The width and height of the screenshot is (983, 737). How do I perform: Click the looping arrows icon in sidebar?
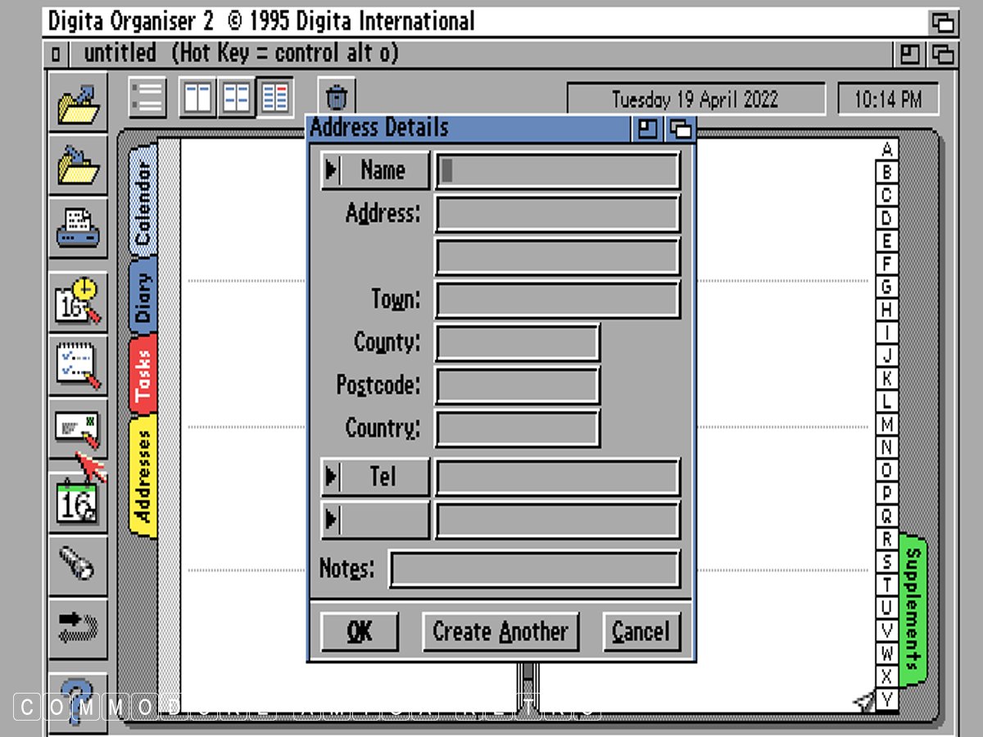coord(78,628)
